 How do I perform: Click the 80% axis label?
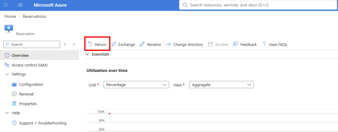[102, 129]
